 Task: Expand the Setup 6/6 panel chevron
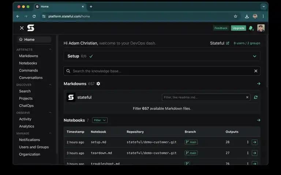pos(255,56)
